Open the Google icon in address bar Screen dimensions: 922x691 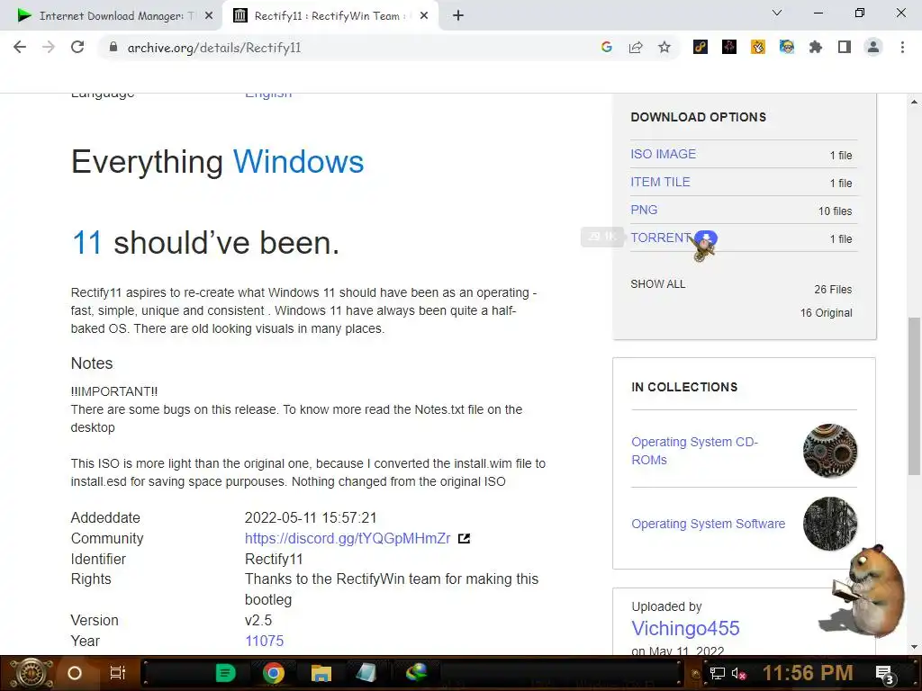(x=607, y=47)
